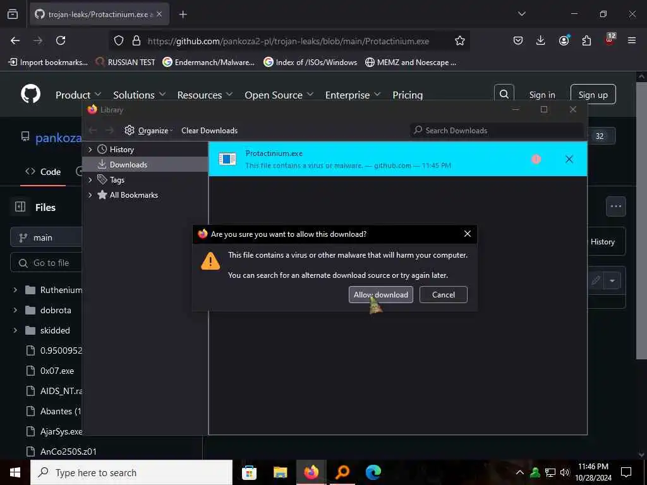
Task: Open MEMZ and Noescape bookmark
Action: [x=411, y=63]
